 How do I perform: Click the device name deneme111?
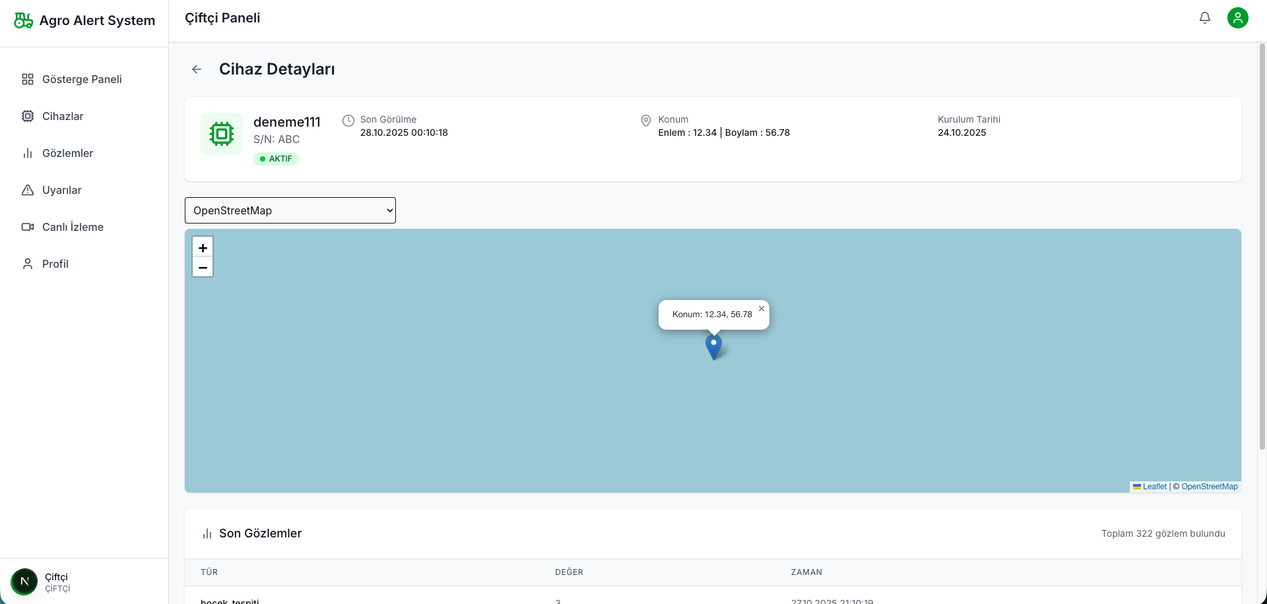tap(287, 122)
